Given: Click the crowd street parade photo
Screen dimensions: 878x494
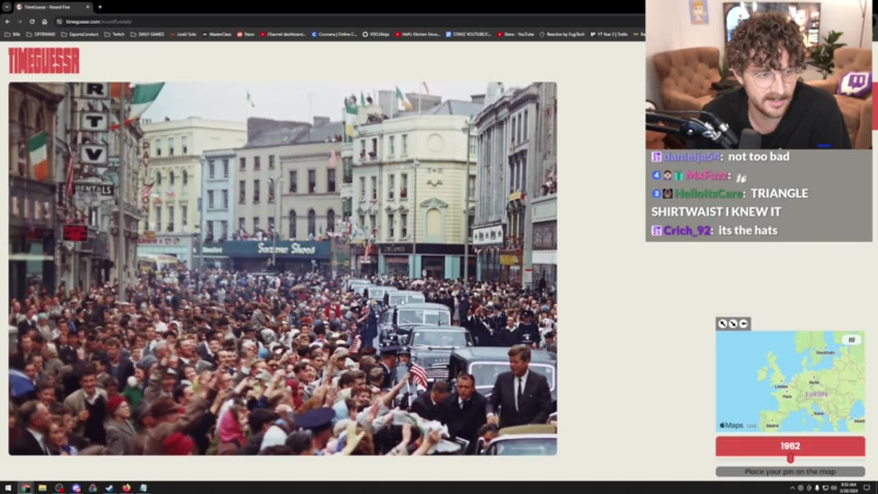Looking at the screenshot, I should (x=283, y=268).
